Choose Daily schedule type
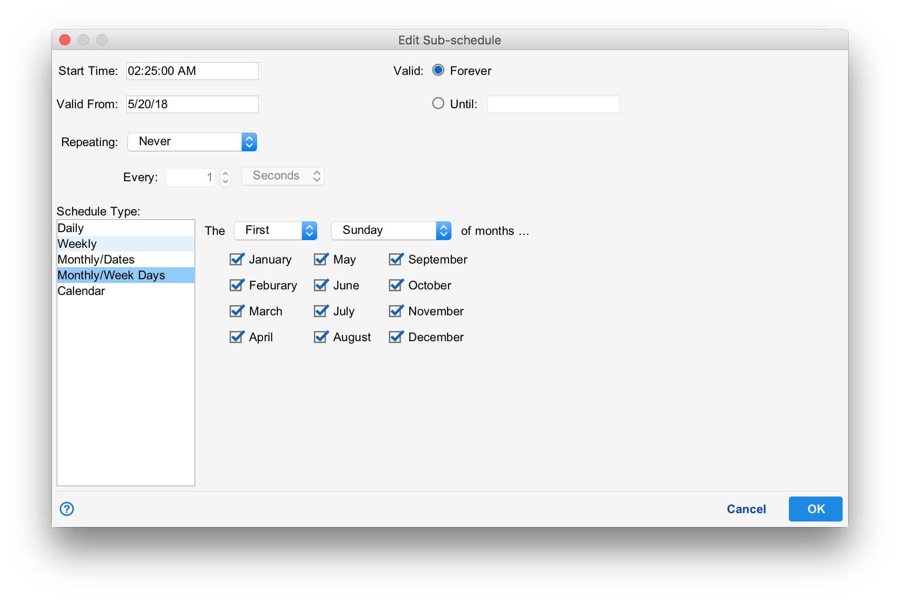 point(71,228)
